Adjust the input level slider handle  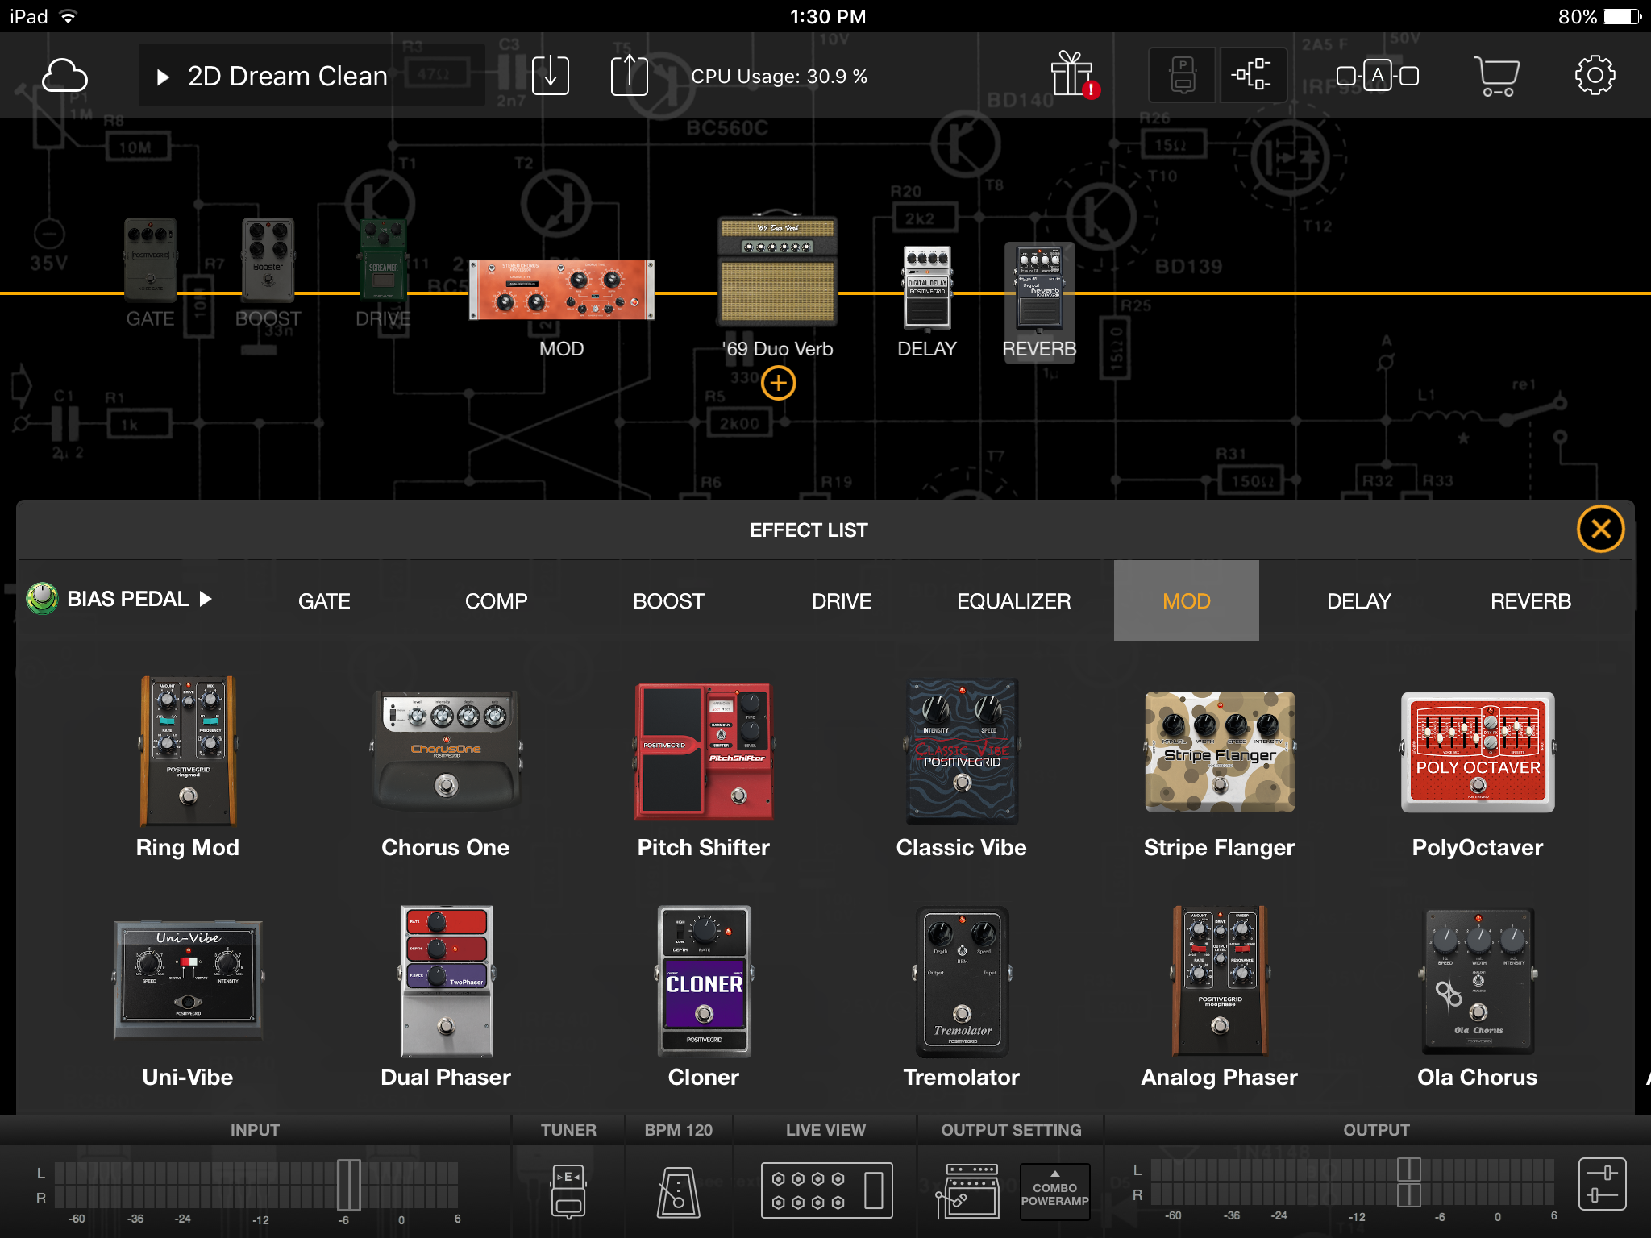pyautogui.click(x=348, y=1185)
